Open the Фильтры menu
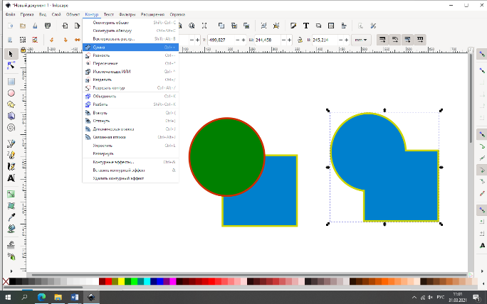This screenshot has height=304, width=487. pyautogui.click(x=127, y=14)
